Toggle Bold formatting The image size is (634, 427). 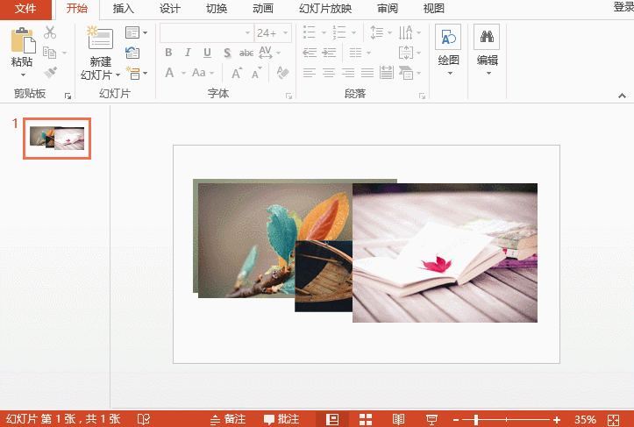[169, 53]
